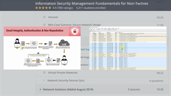Click the Wireshark capture screenshot thumbnail
Viewport: 171px width, 96px height.
pos(128,48)
